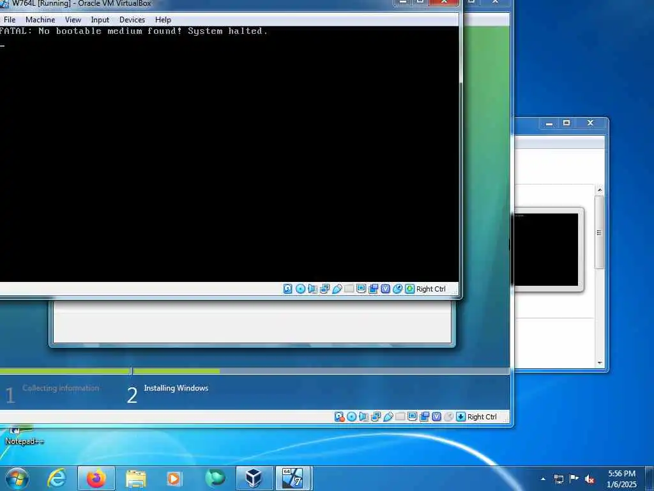Select the Notepad++ desktop shortcut
This screenshot has height=491, width=654.
coord(24,436)
